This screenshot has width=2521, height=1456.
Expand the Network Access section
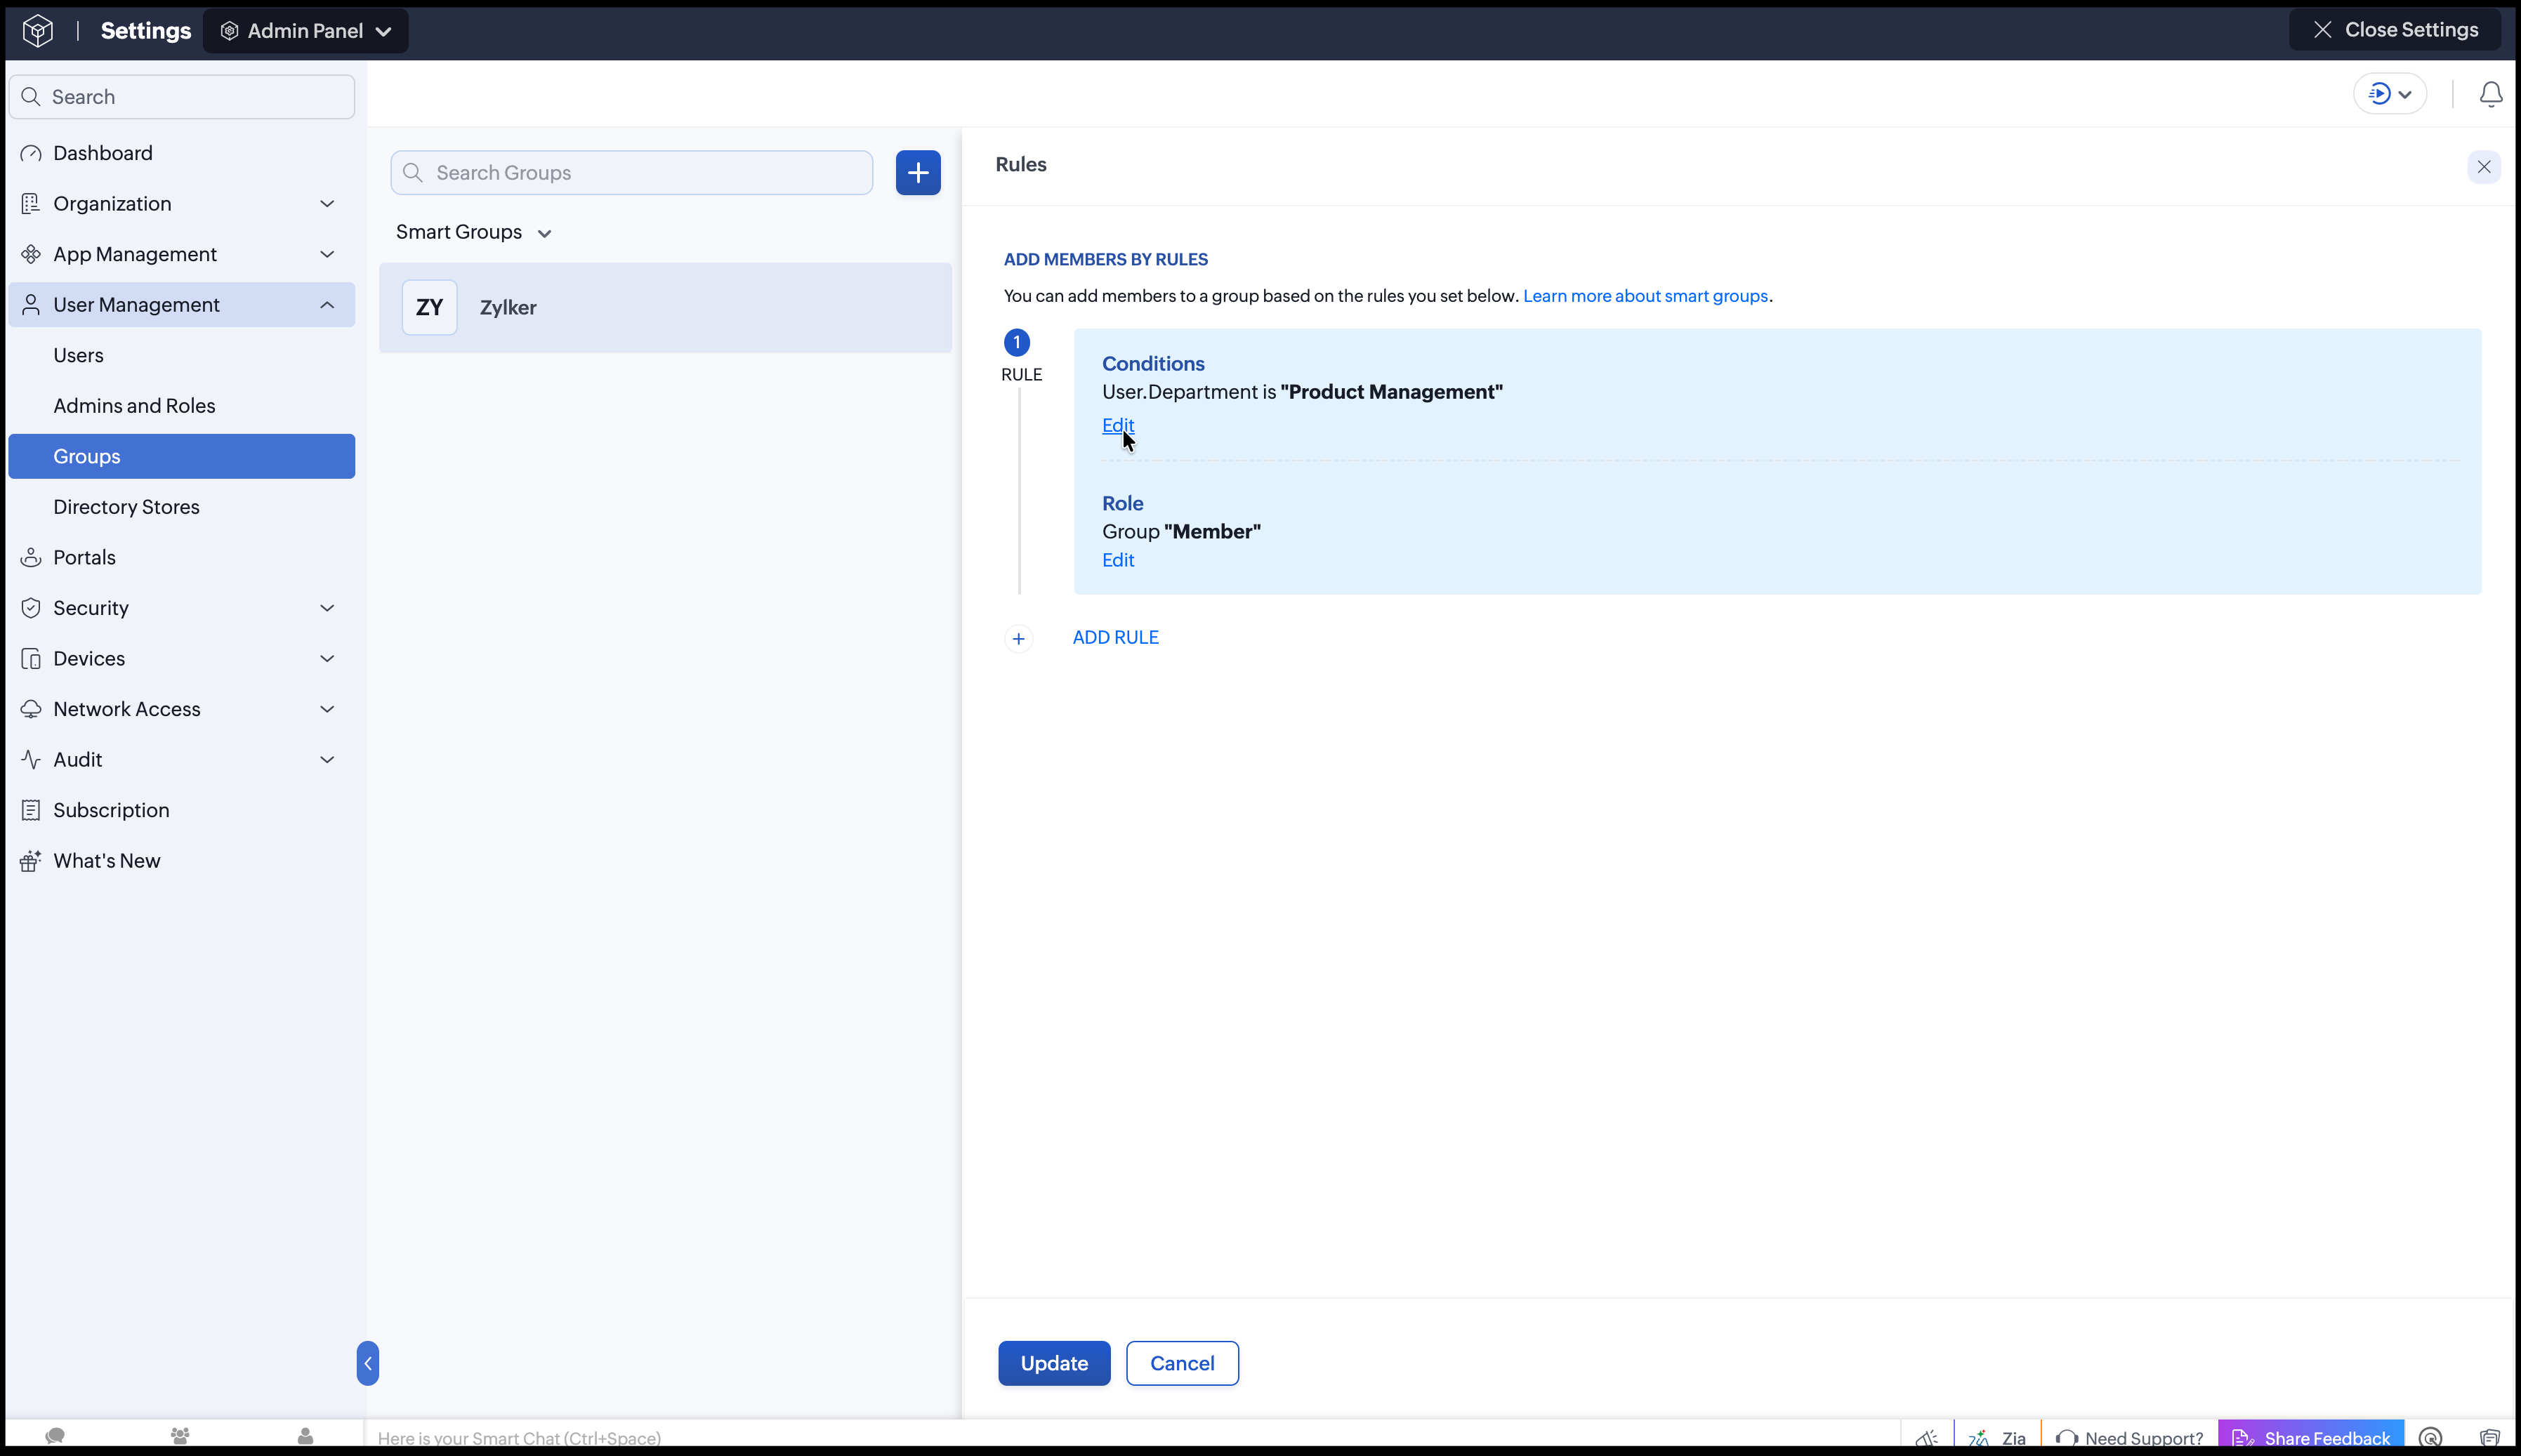click(182, 709)
